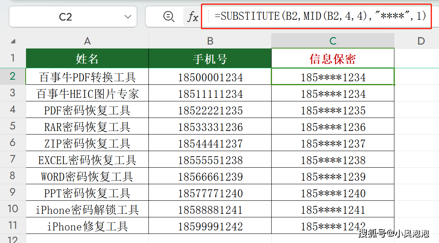Select column B header
Image resolution: width=439 pixels, height=243 pixels.
tap(210, 41)
